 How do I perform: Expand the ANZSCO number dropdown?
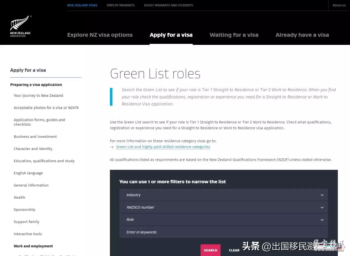(x=224, y=207)
